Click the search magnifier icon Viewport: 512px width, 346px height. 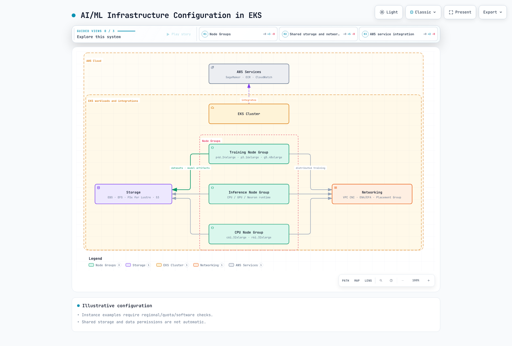pyautogui.click(x=381, y=281)
